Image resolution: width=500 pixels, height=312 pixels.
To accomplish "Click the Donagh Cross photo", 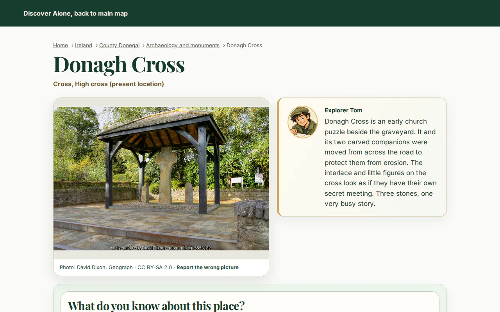I will tap(161, 179).
